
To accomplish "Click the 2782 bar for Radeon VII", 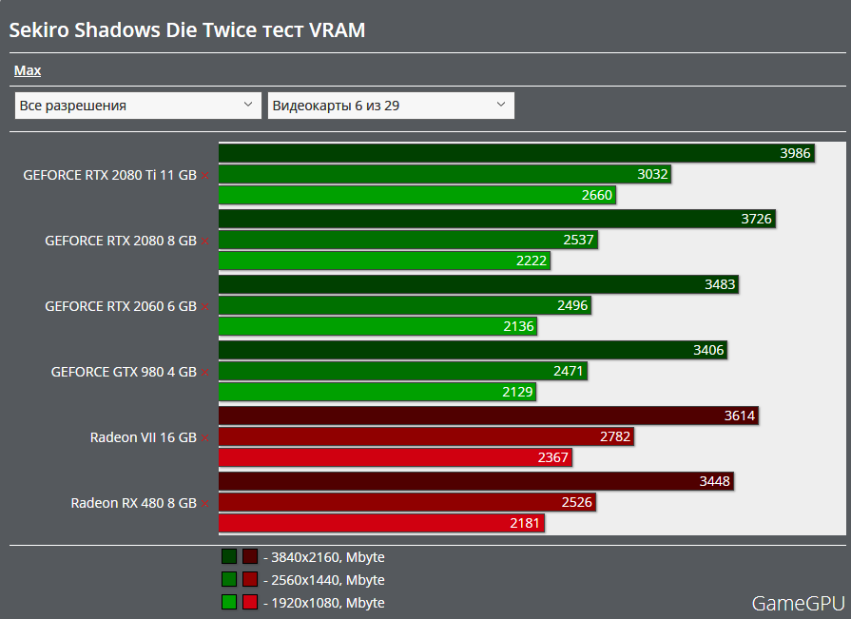I will [425, 436].
